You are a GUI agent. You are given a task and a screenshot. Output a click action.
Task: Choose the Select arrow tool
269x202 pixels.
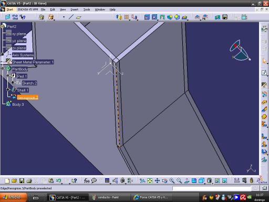(x=264, y=61)
